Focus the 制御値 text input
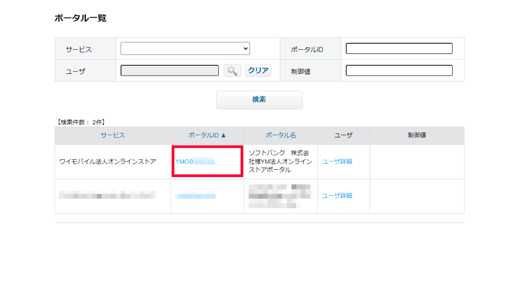 (x=399, y=71)
